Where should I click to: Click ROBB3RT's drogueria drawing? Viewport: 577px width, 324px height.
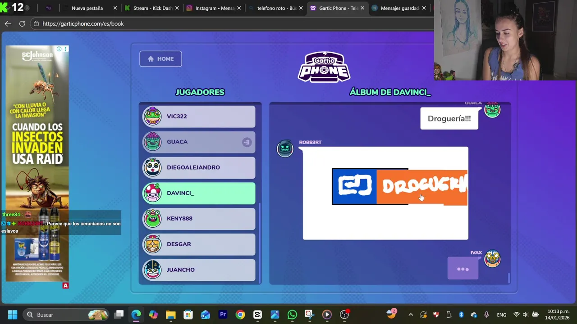pyautogui.click(x=385, y=193)
